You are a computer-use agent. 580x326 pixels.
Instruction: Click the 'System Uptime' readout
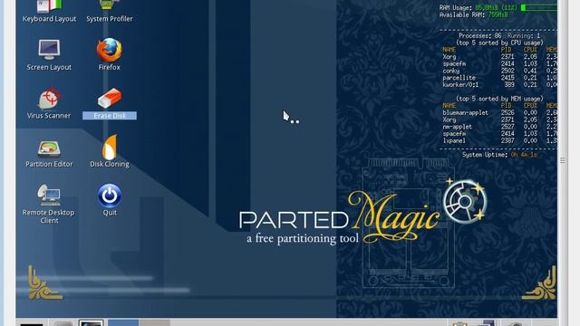tap(499, 155)
